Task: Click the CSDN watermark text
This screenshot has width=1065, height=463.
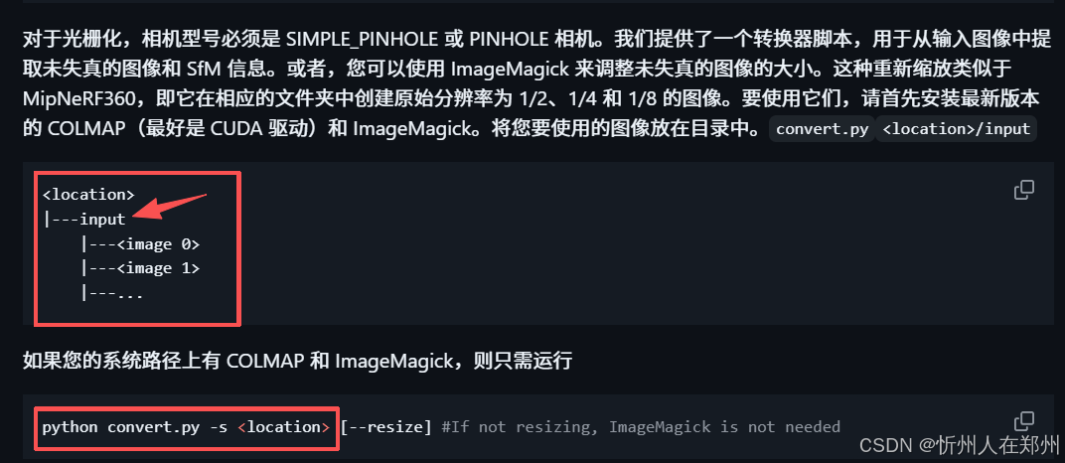Action: (x=959, y=445)
